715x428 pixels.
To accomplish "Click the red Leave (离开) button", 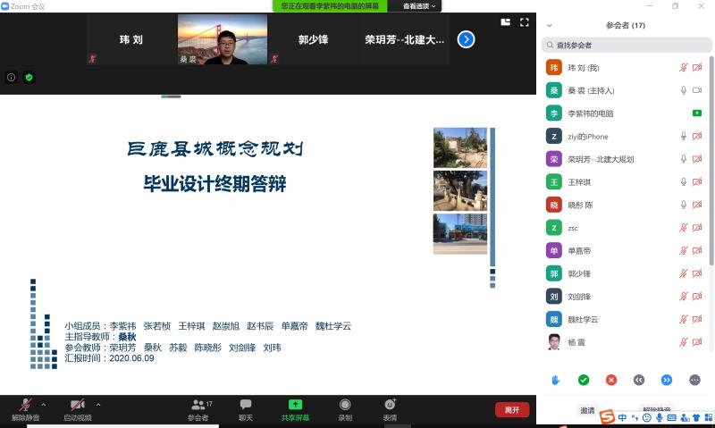I will pyautogui.click(x=512, y=409).
